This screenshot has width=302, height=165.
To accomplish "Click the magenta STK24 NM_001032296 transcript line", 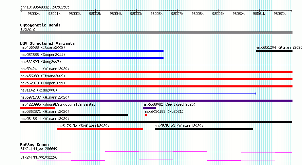I will pos(156,160).
